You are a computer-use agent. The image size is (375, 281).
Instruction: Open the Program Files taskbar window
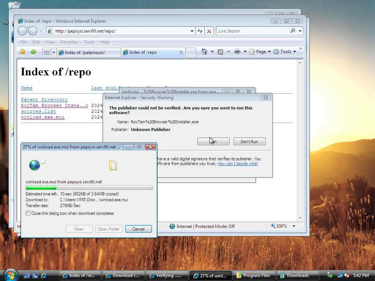tap(254, 276)
